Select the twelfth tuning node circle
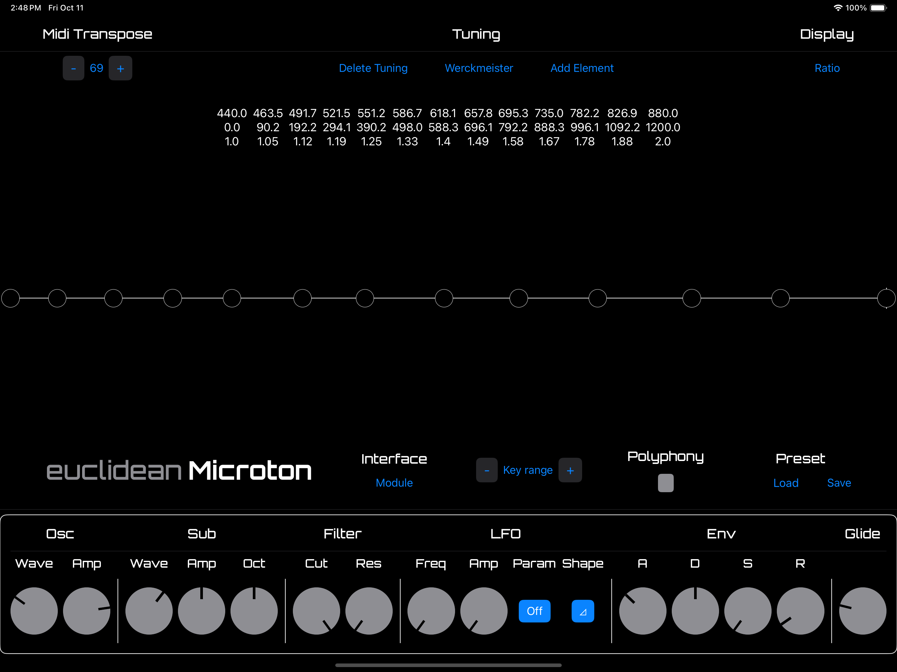The width and height of the screenshot is (897, 672). point(781,298)
